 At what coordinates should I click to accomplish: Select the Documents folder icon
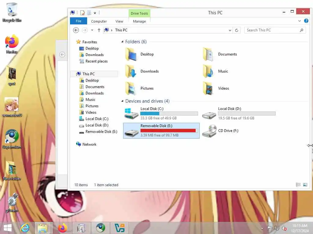(208, 54)
